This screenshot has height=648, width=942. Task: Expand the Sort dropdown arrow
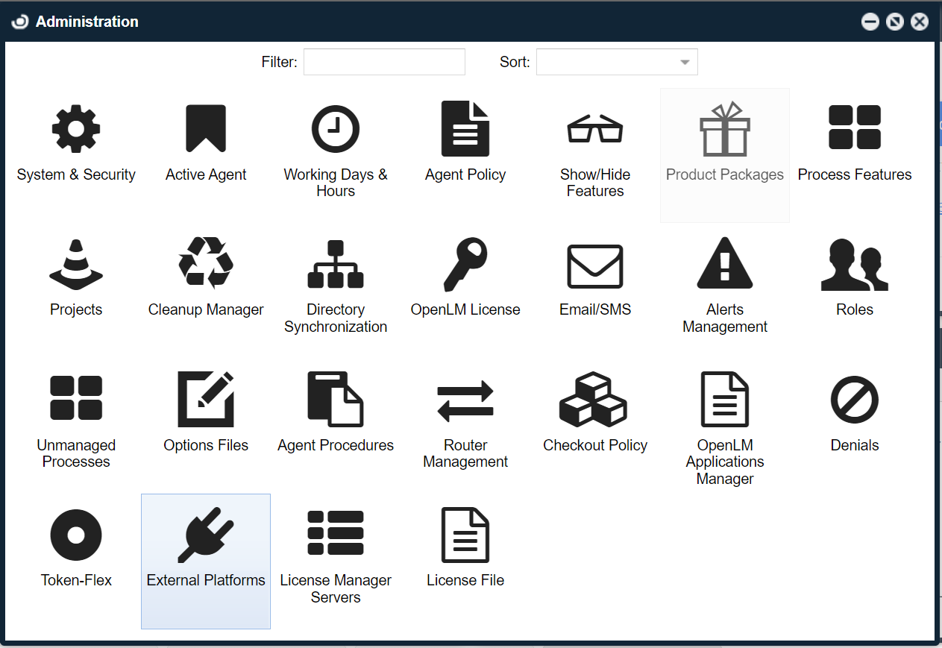(684, 63)
